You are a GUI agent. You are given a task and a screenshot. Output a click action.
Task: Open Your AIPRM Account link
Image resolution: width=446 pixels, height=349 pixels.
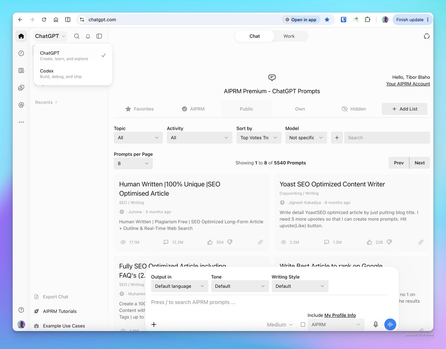pyautogui.click(x=408, y=84)
